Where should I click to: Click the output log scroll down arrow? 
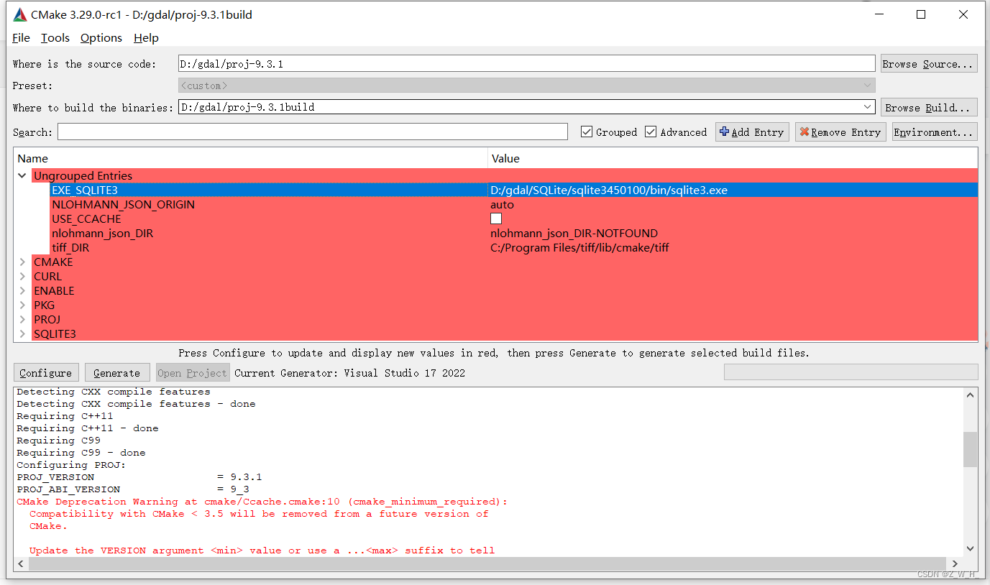click(x=970, y=548)
